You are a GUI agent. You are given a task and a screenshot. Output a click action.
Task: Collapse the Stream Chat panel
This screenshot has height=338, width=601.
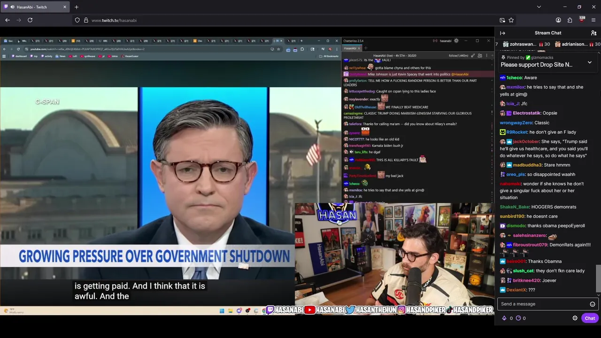click(x=502, y=33)
